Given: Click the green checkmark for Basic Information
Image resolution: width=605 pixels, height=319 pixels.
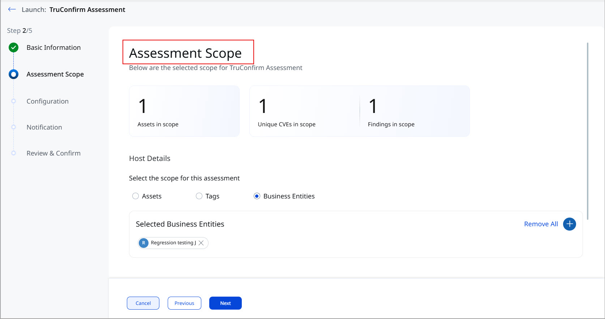Looking at the screenshot, I should pyautogui.click(x=13, y=47).
